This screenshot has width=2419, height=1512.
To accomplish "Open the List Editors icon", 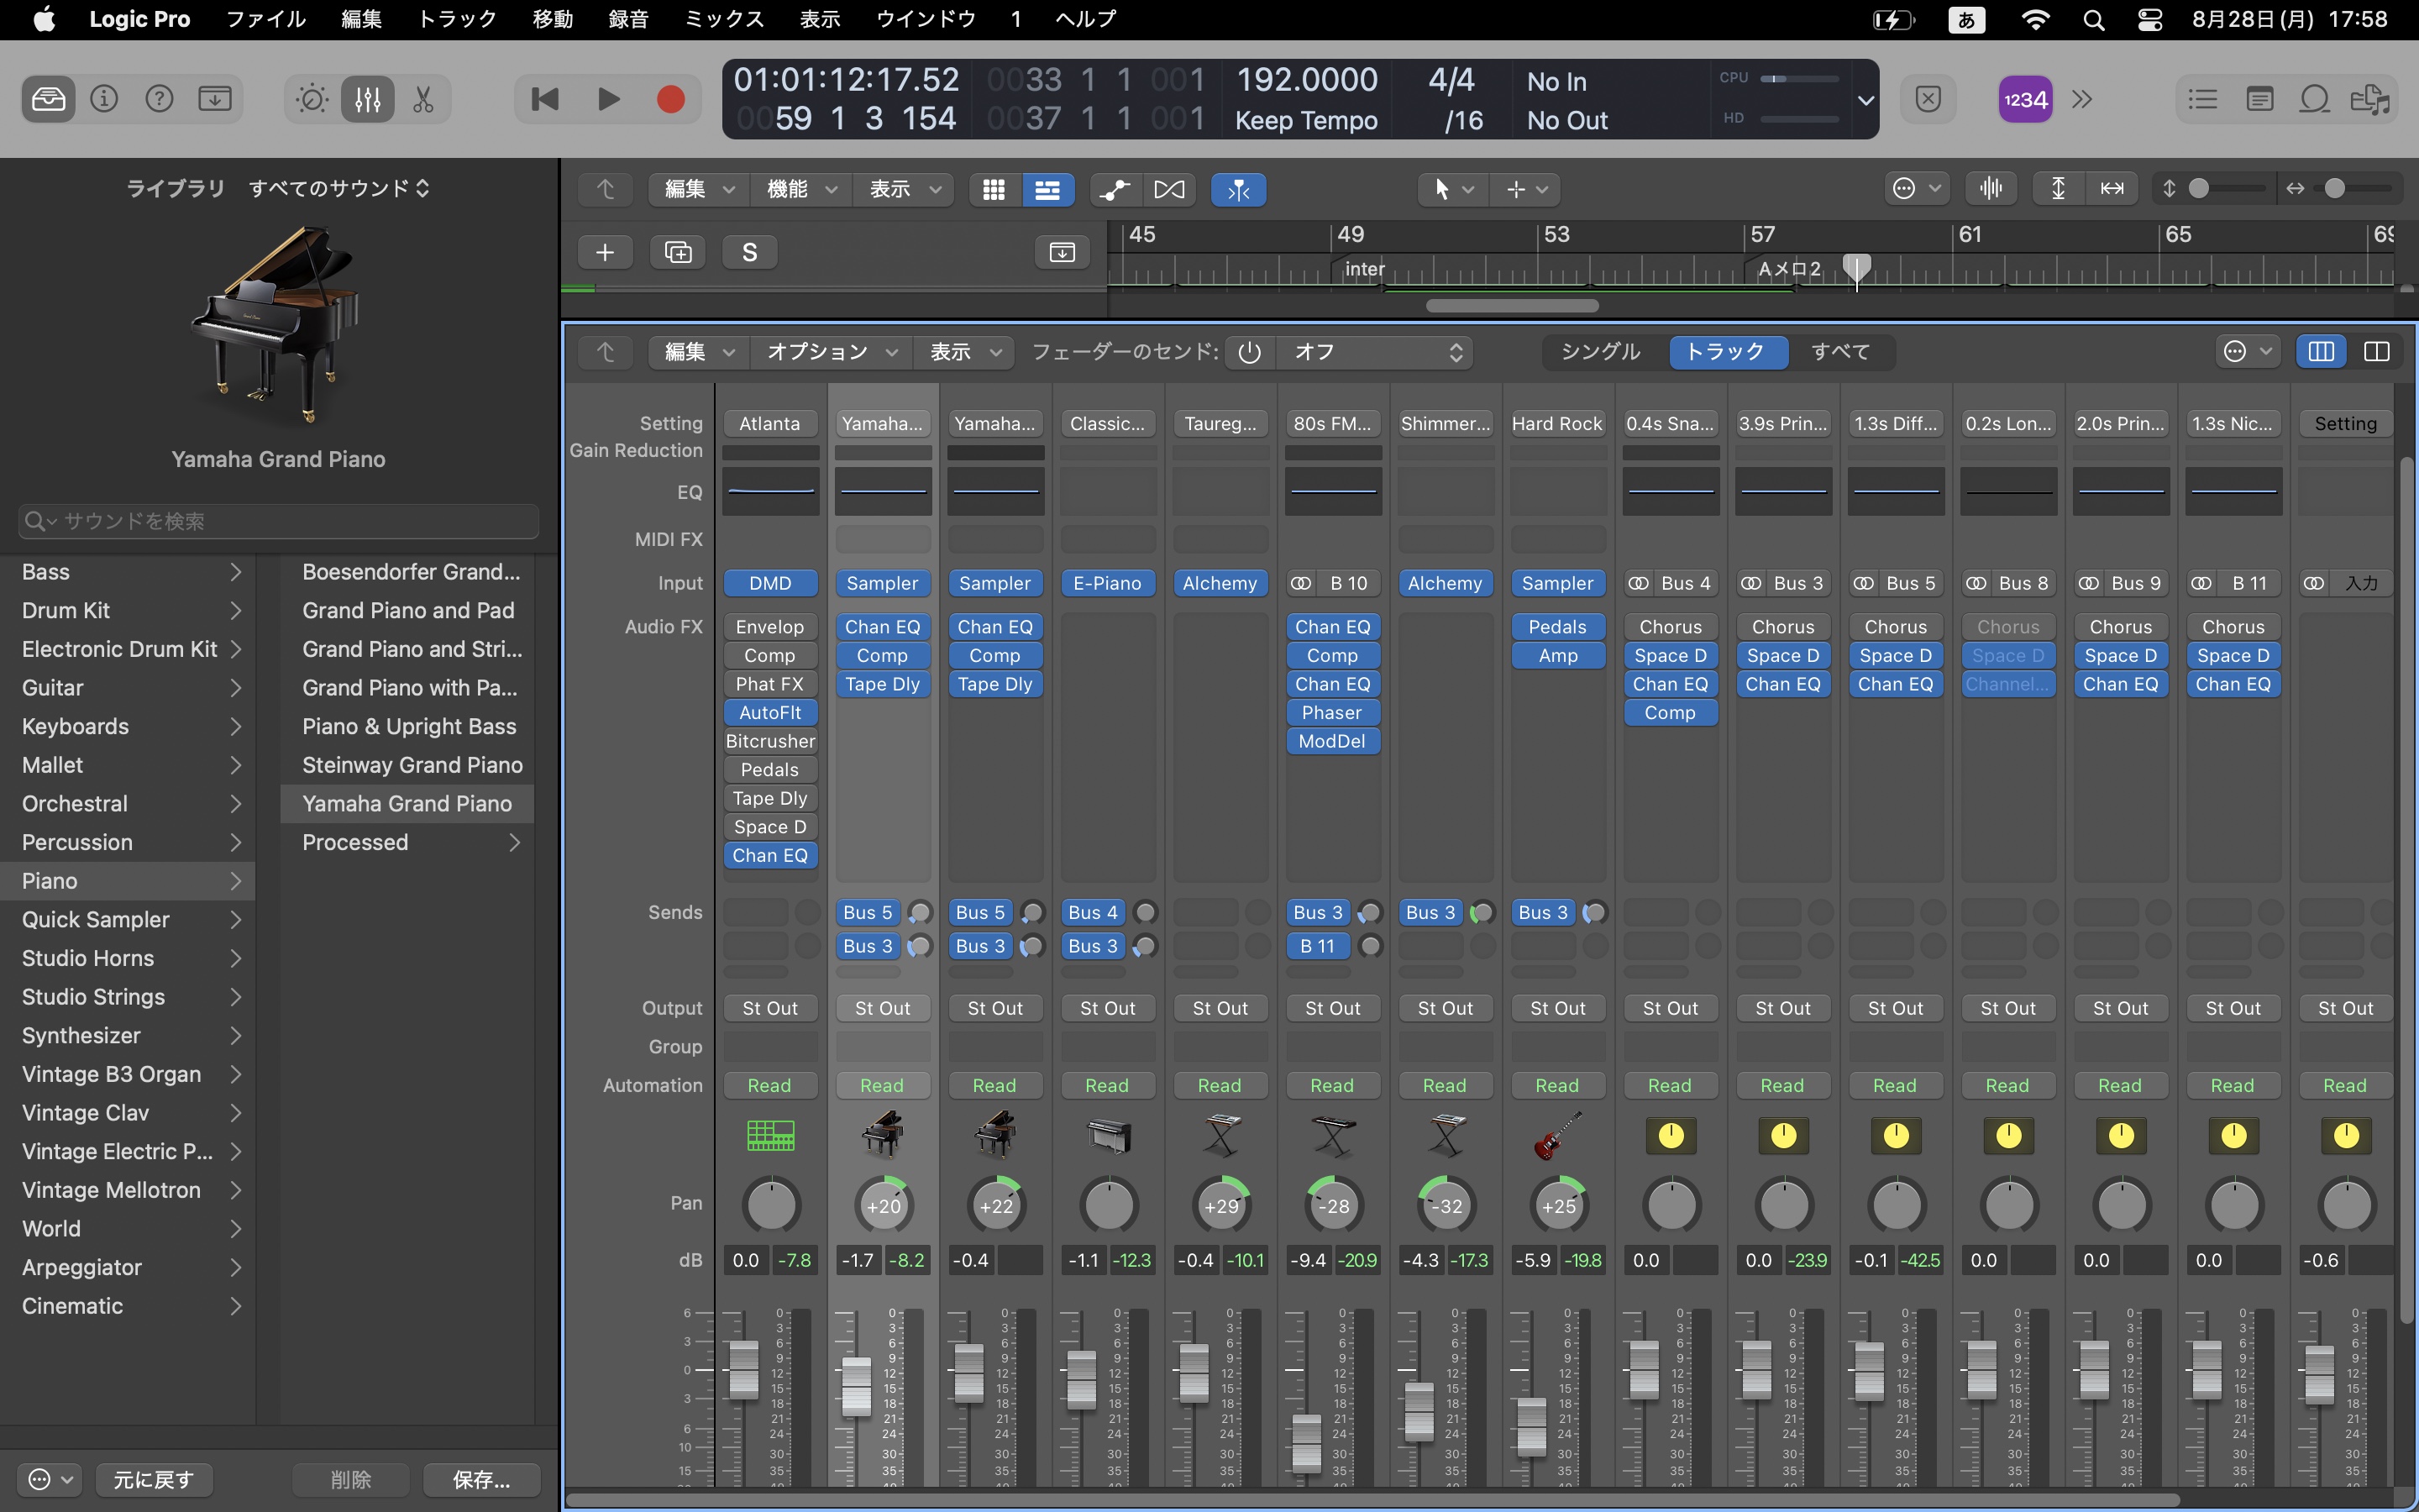I will [x=2202, y=99].
